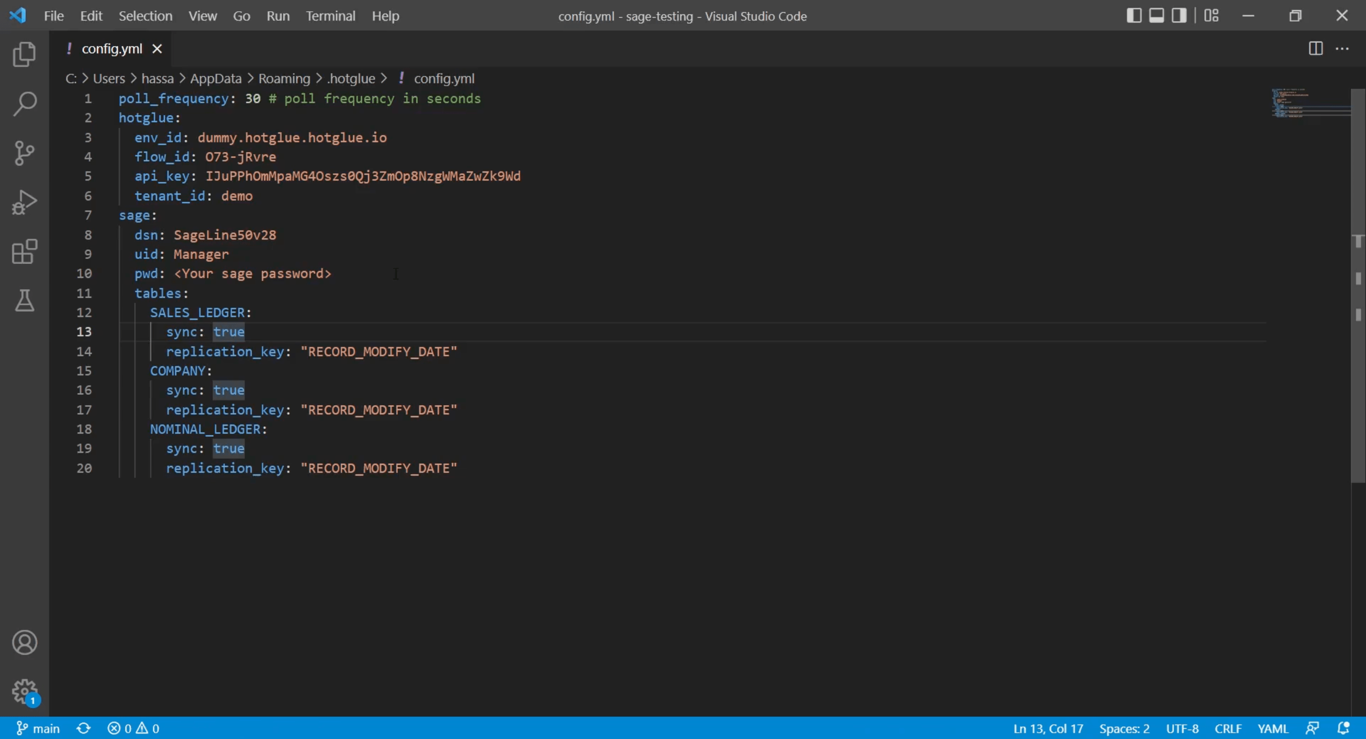
Task: Open the Terminal menu
Action: pyautogui.click(x=330, y=16)
